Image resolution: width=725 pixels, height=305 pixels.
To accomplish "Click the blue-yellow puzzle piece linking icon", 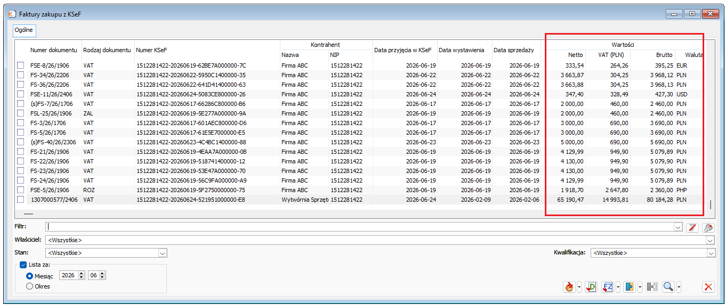I will point(630,287).
